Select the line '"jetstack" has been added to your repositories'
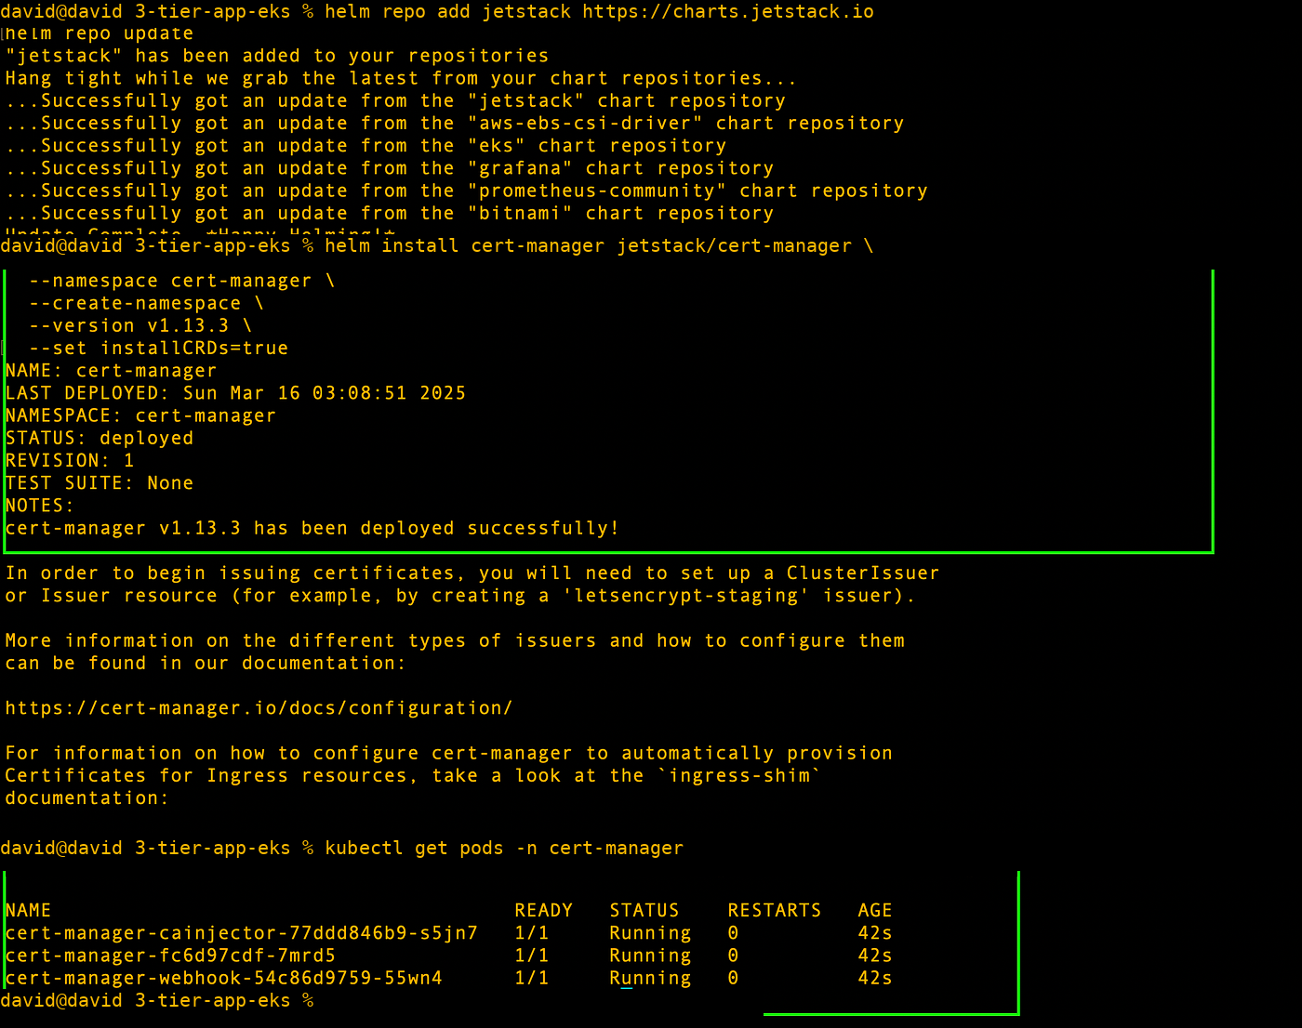 [x=277, y=57]
